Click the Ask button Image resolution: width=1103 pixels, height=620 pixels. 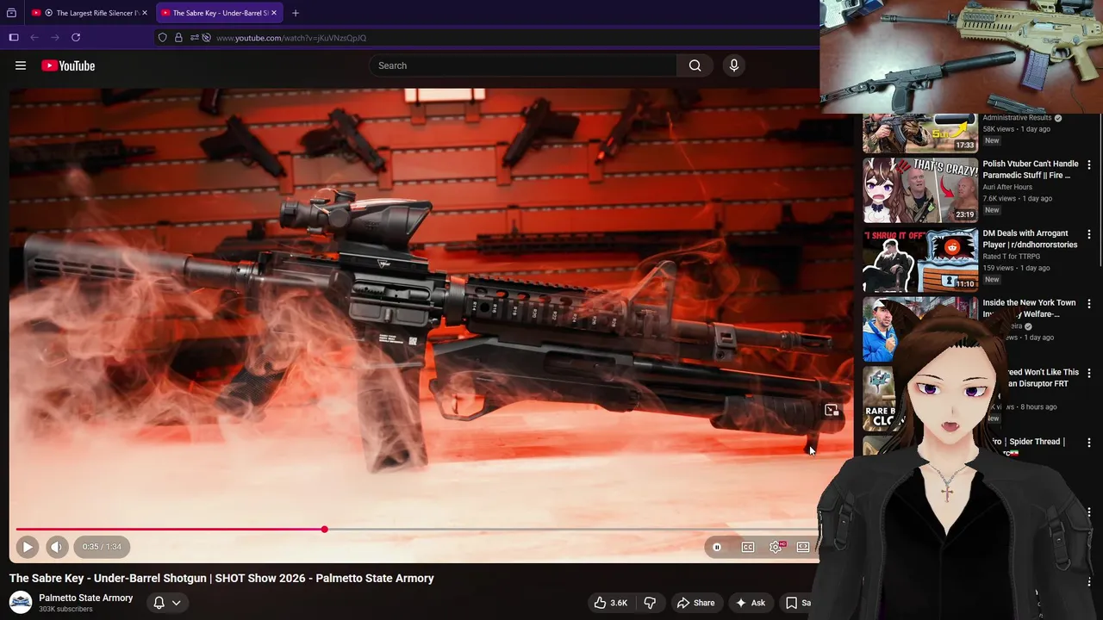749,603
